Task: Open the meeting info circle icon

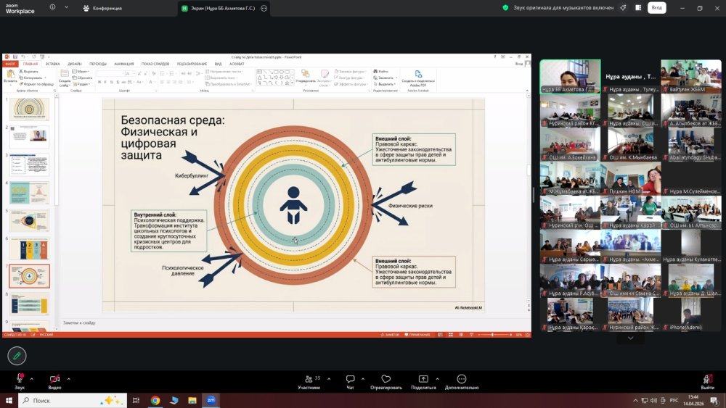Action: 52,7
